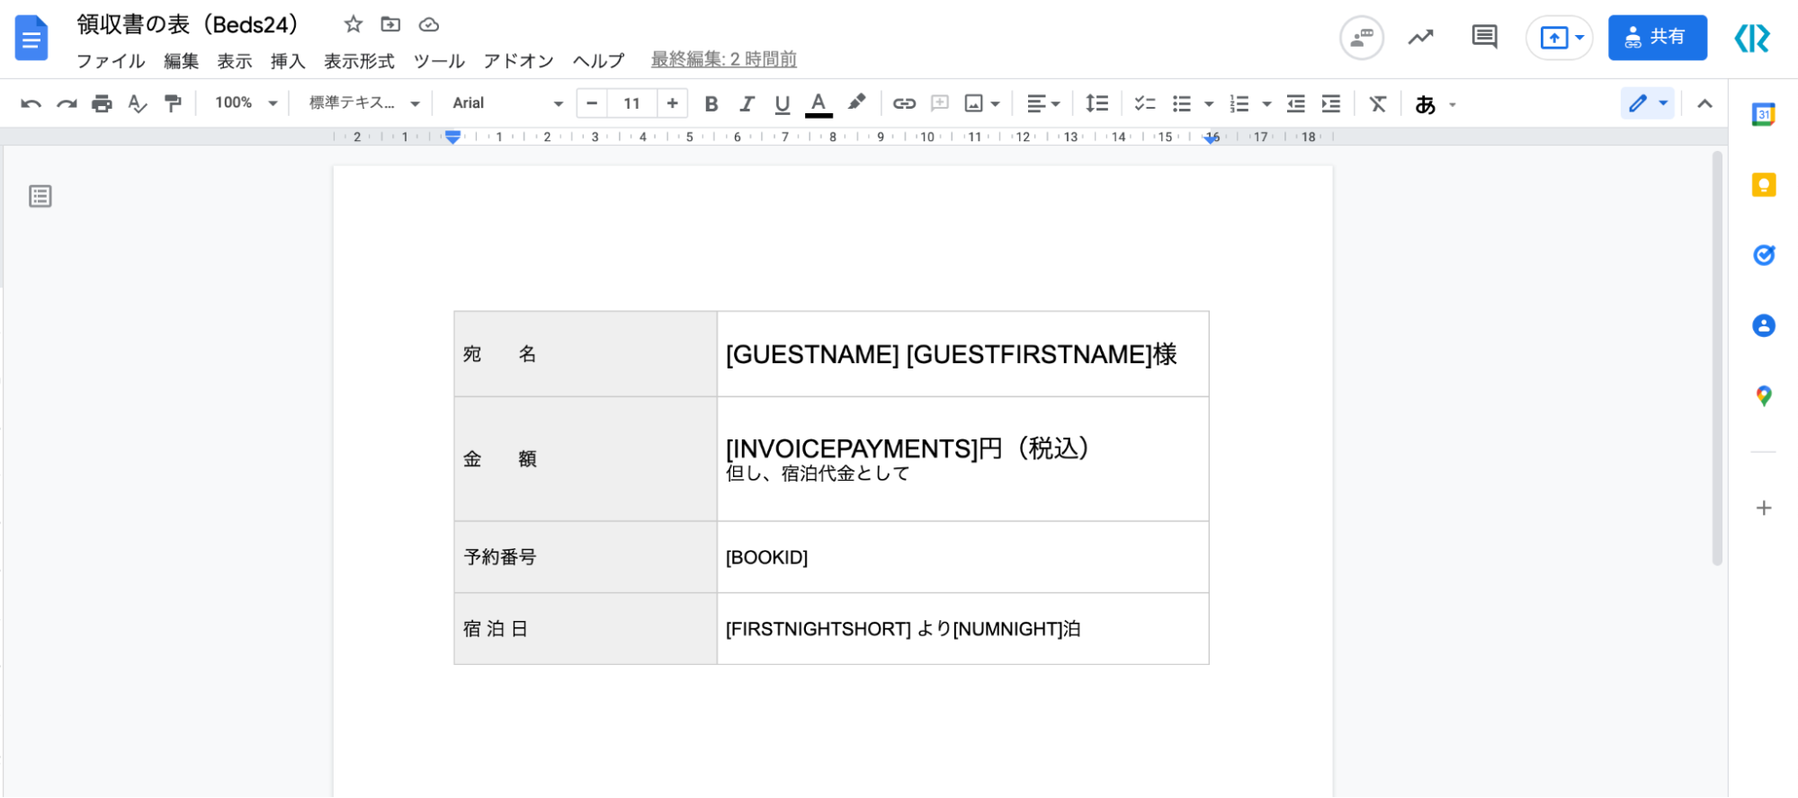Expand the Arial font dropdown
1798x798 pixels.
click(507, 103)
